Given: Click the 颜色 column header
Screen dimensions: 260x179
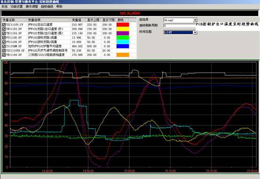Looking at the screenshot, I should click(x=122, y=20).
